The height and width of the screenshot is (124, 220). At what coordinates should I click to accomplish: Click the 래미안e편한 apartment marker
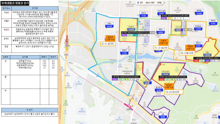(x=166, y=73)
